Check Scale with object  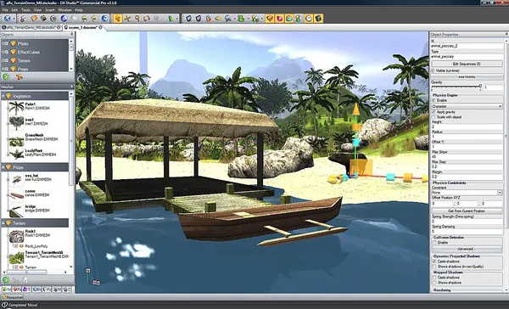(434, 117)
